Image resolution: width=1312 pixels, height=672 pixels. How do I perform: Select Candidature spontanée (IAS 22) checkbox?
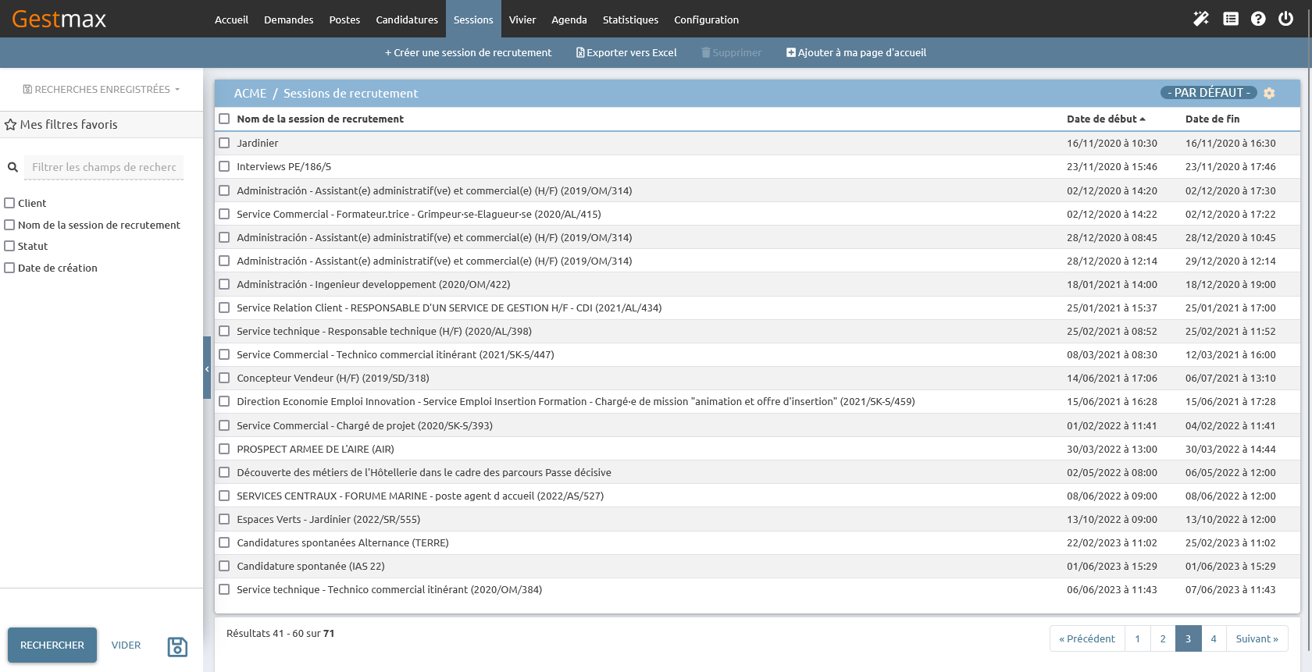(x=224, y=566)
